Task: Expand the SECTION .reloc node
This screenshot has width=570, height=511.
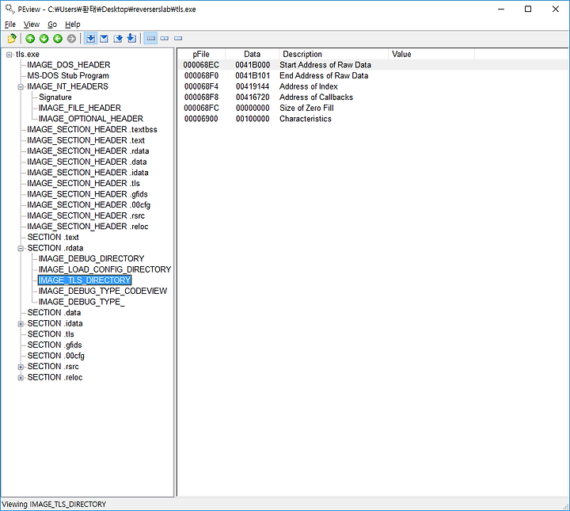Action: point(21,378)
